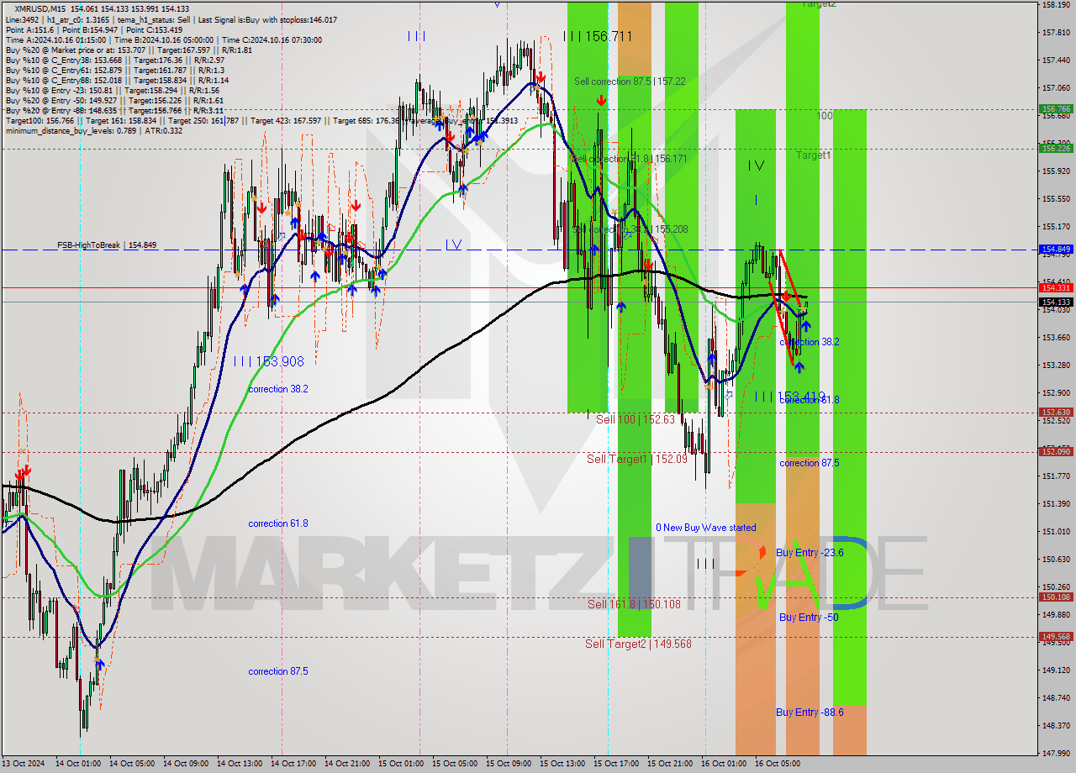Viewport: 1076px width, 773px height.
Task: Click the Sell 100 | 152.63 label
Action: pyautogui.click(x=636, y=419)
